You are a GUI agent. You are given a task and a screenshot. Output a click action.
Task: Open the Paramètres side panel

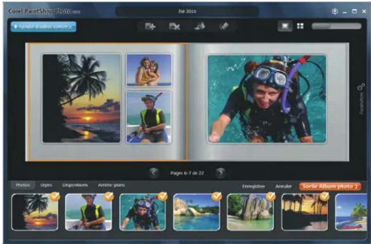pyautogui.click(x=361, y=99)
